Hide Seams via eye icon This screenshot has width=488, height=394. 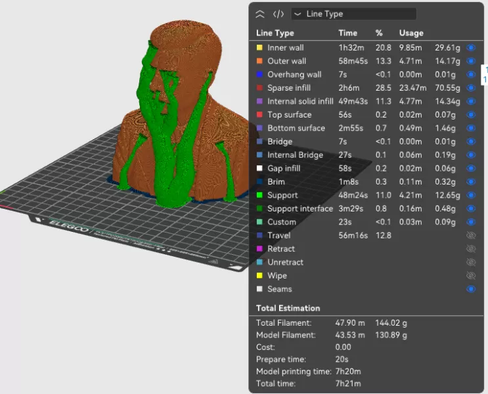[471, 289]
